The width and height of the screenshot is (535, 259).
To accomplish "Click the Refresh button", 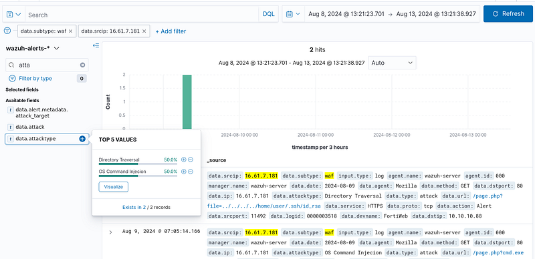I will click(508, 14).
